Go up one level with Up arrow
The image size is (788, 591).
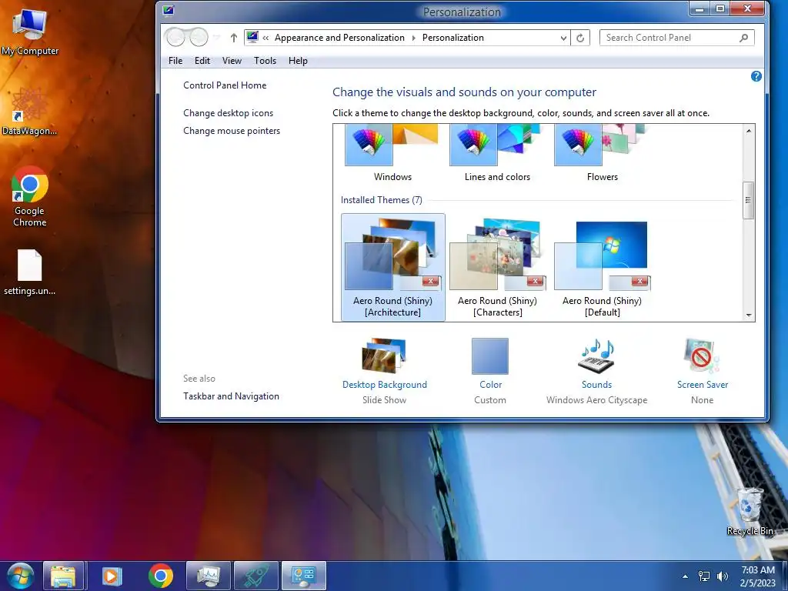234,38
